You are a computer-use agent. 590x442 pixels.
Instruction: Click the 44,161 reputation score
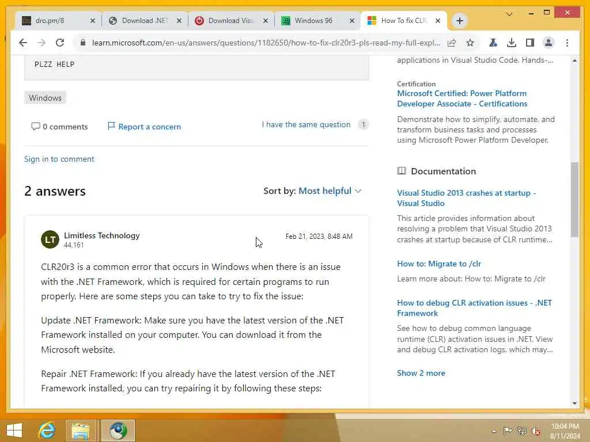pos(74,245)
